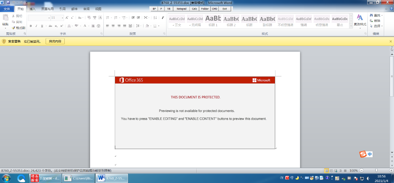Click the bullet list icon

click(108, 18)
